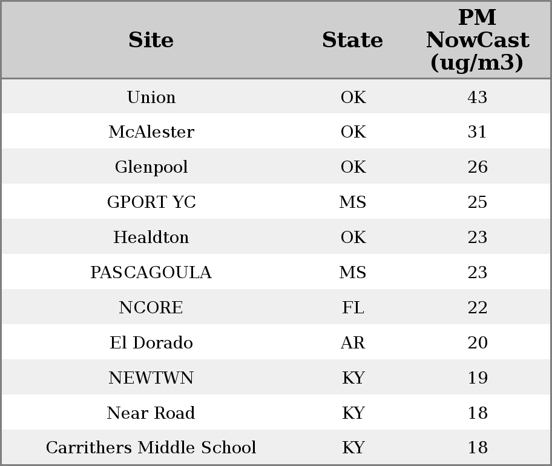The image size is (552, 466).
Task: Click the Glenpool row site name
Action: (151, 167)
